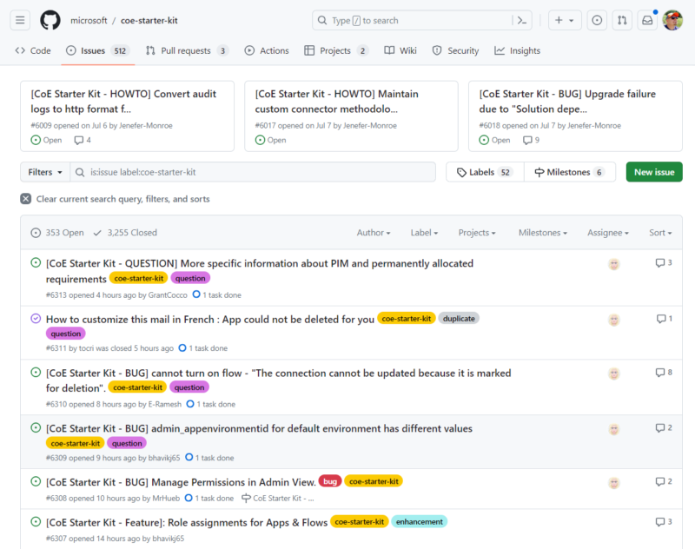Click search magnifier in issue filter box

coord(80,172)
